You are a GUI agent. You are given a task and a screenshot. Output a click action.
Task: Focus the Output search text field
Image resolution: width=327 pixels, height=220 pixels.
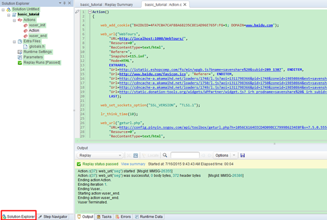pyautogui.click(x=185, y=155)
